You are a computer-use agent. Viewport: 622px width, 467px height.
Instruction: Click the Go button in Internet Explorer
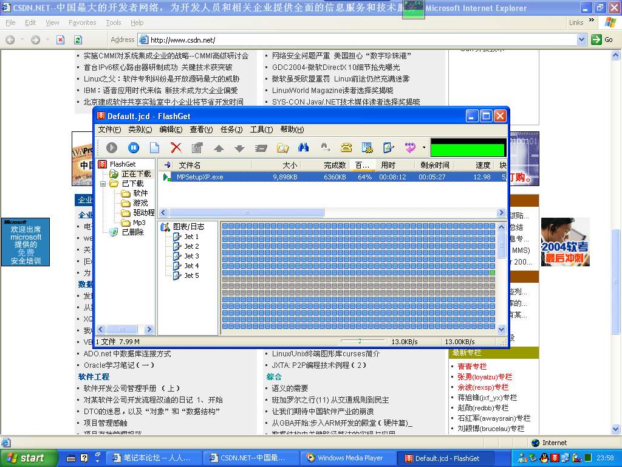click(602, 40)
